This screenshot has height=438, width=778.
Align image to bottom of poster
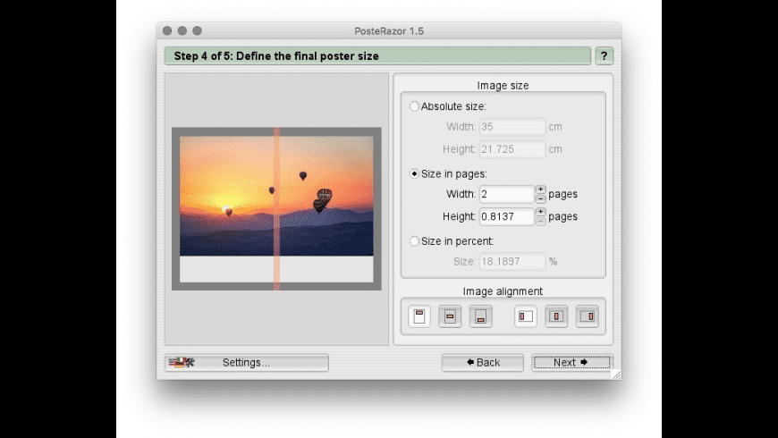(x=481, y=316)
